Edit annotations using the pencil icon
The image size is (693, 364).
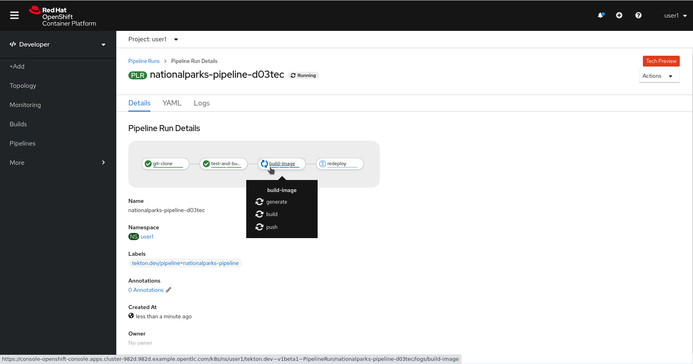[168, 290]
